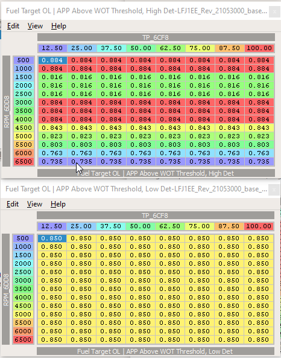Select 0.884 cell at 4000 RPM, 75.00 in High Det
281x358 pixels.
[x=200, y=119]
